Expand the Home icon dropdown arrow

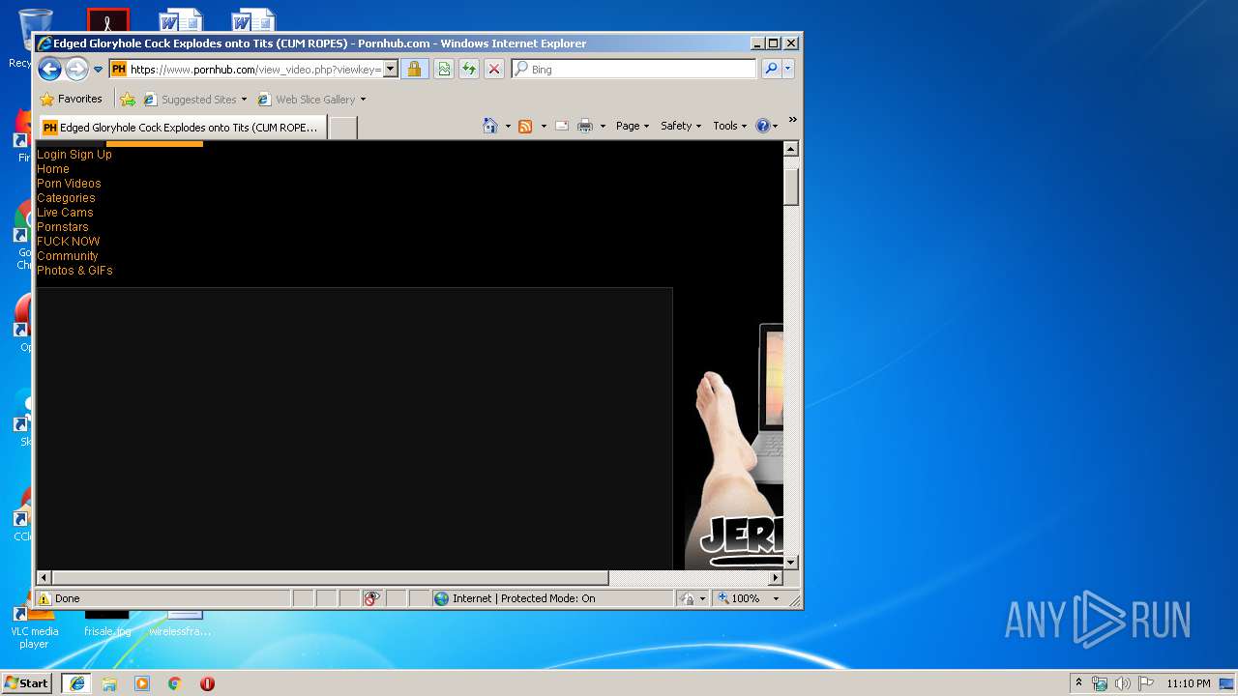pos(508,126)
